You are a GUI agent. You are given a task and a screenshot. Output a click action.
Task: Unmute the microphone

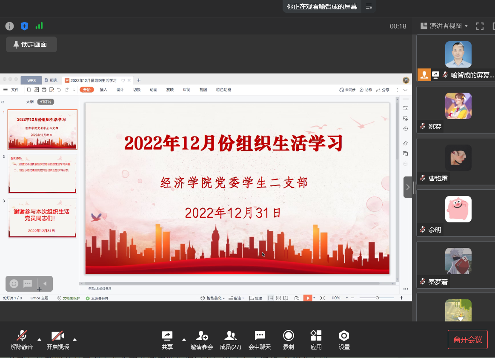[22, 336]
